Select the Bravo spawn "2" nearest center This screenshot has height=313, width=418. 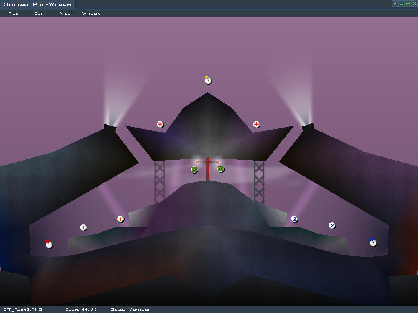(x=294, y=219)
